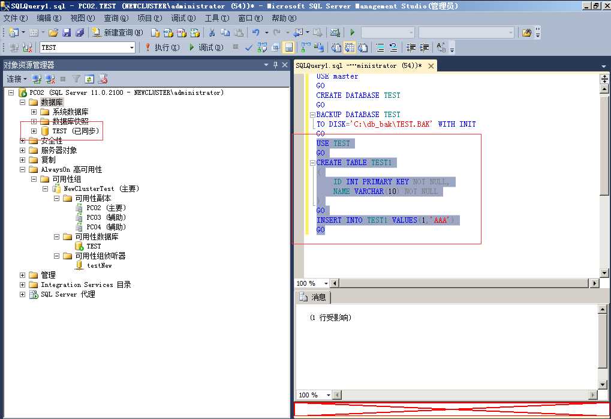Image resolution: width=611 pixels, height=419 pixels.
Task: Click the Object Explorer pin icon
Action: pos(275,65)
